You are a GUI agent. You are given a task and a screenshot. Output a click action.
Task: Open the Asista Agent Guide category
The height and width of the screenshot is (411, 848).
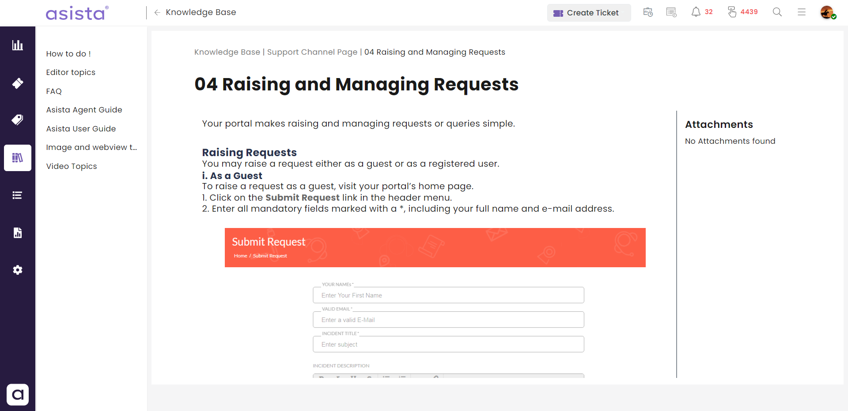[84, 110]
